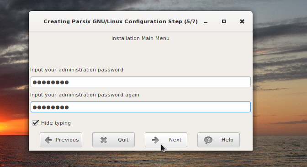Click the 'Input your administration password' label
The width and height of the screenshot is (307, 167).
click(77, 70)
